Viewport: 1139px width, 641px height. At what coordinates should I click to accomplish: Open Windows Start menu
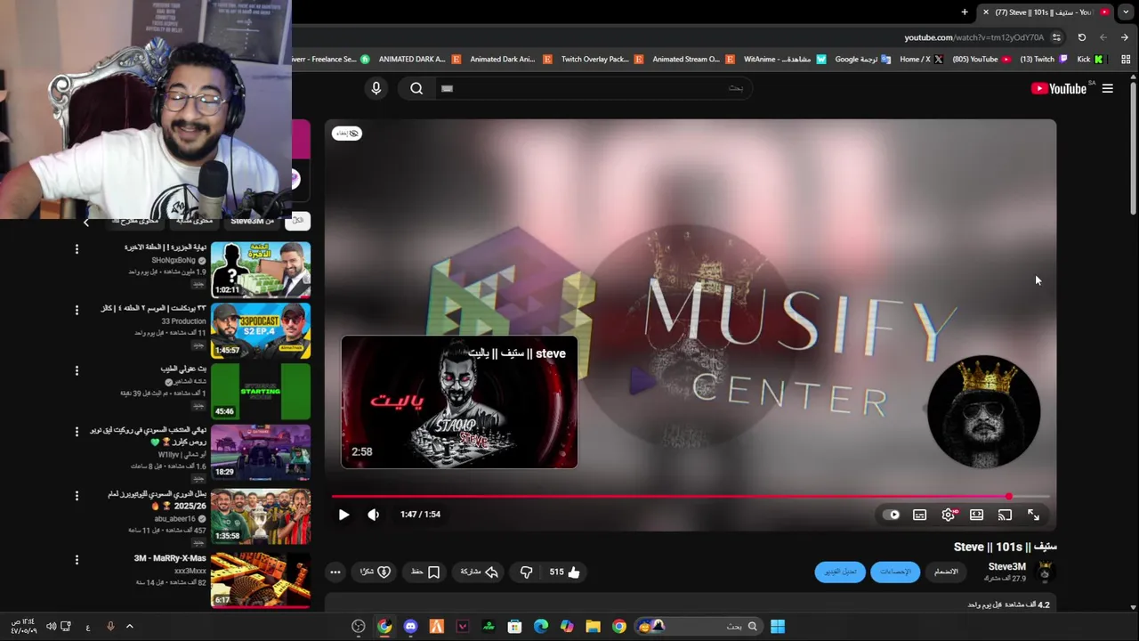tap(778, 626)
